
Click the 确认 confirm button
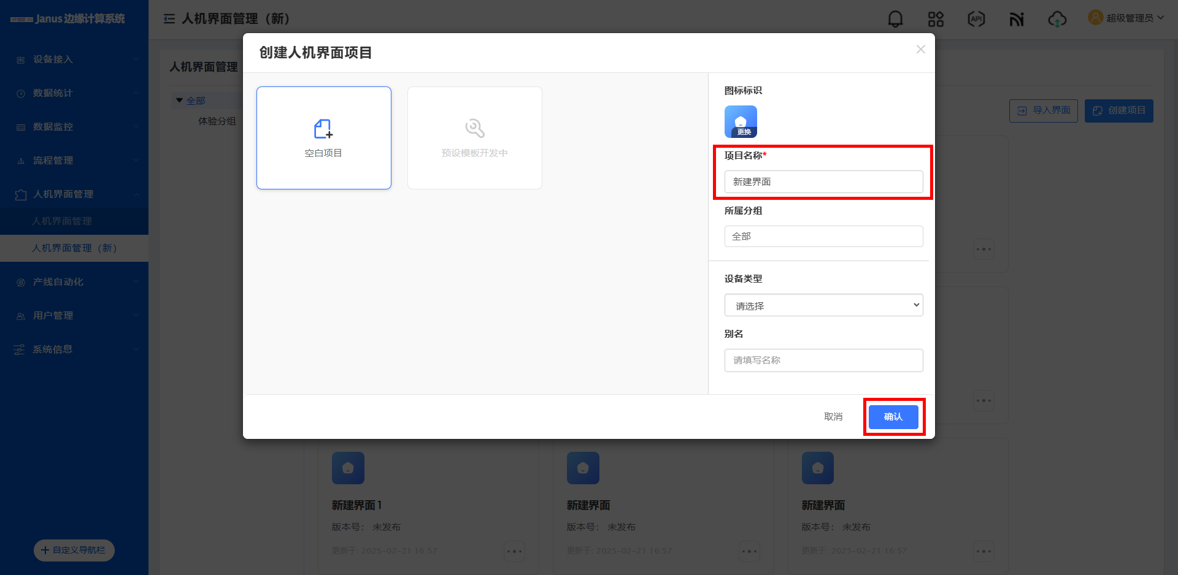[x=893, y=417]
